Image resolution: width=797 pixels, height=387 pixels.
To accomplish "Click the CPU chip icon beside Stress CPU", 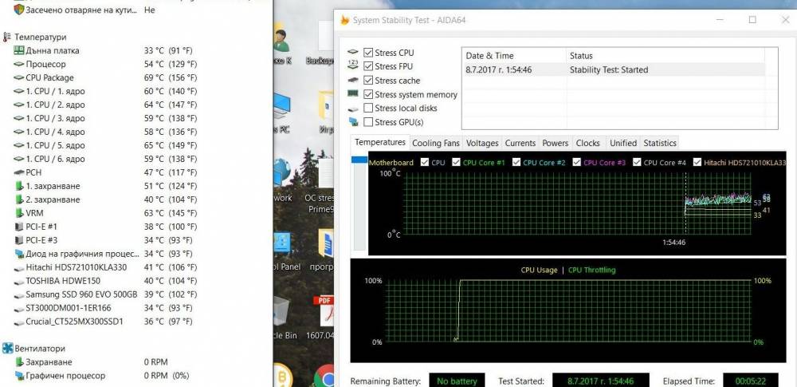I will (x=353, y=53).
